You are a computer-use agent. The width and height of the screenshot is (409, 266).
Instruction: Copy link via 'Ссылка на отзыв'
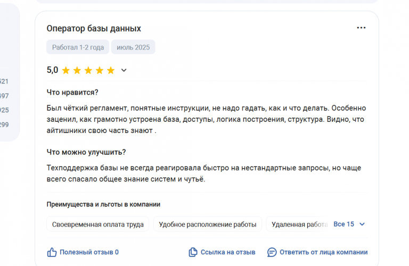point(228,252)
